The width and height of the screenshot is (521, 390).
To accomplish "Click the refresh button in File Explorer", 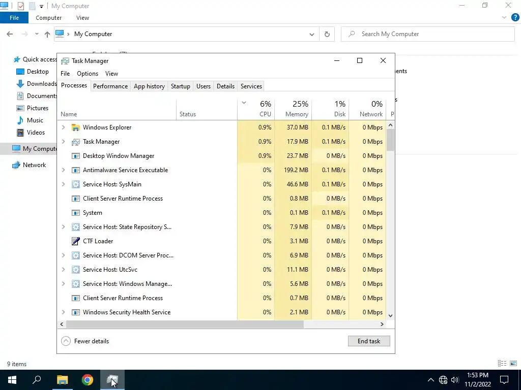I will coord(327,34).
